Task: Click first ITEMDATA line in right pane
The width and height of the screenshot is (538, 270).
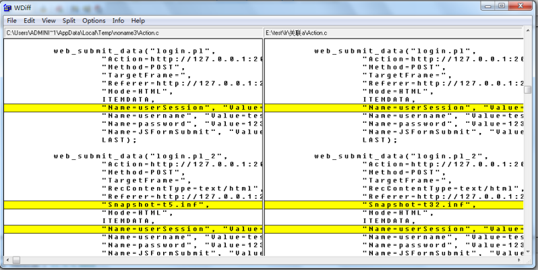Action: (390, 100)
